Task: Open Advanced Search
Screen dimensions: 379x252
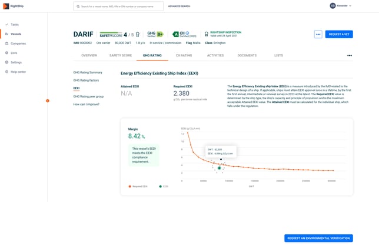Action: [x=179, y=6]
